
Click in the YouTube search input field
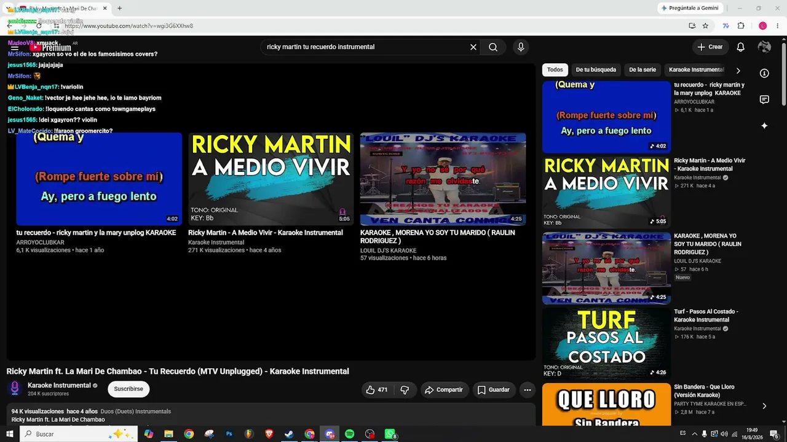[365, 47]
